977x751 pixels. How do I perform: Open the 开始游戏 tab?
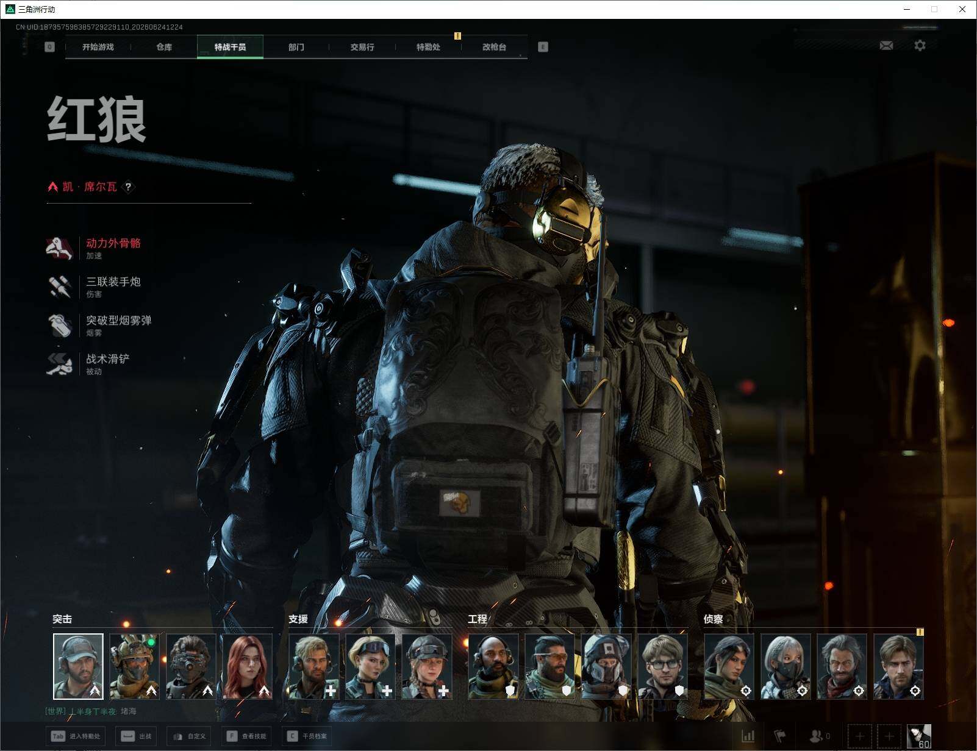click(98, 47)
